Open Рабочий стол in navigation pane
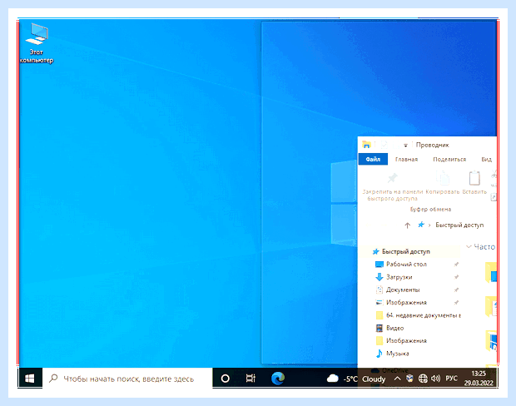Viewport: 516px width, 406px height. (406, 265)
